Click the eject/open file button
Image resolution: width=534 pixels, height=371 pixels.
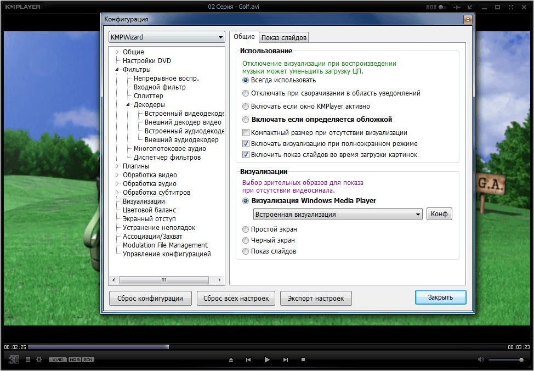(x=231, y=359)
